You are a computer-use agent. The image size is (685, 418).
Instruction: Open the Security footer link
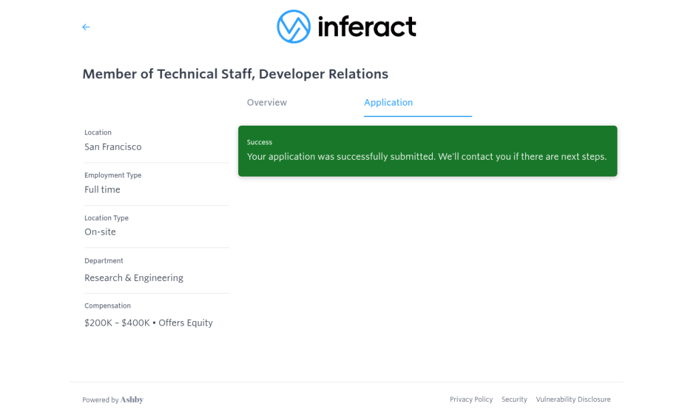point(514,399)
